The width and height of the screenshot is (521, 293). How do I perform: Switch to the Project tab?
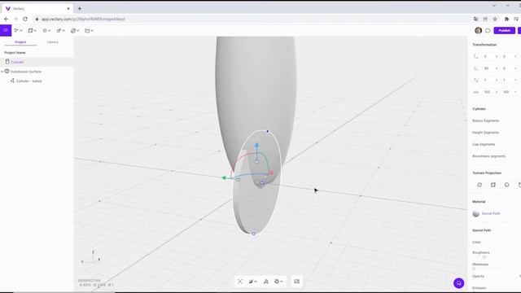pyautogui.click(x=20, y=42)
